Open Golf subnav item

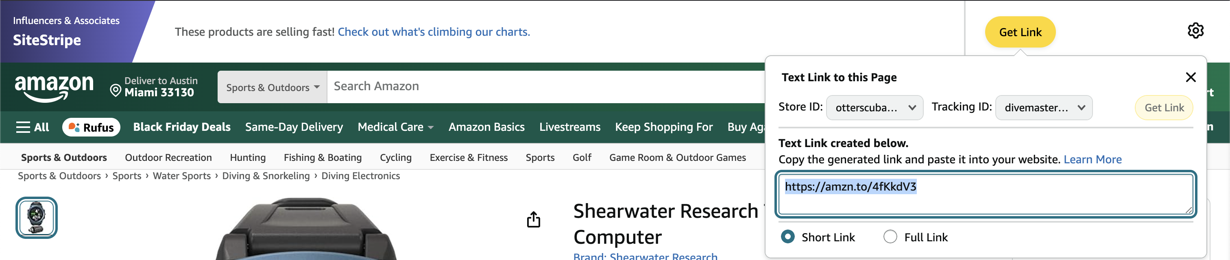pos(582,158)
